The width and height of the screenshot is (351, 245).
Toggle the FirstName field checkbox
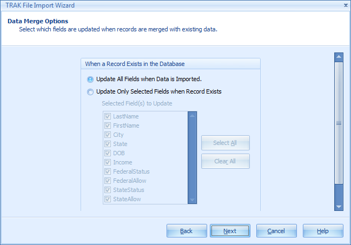[108, 125]
